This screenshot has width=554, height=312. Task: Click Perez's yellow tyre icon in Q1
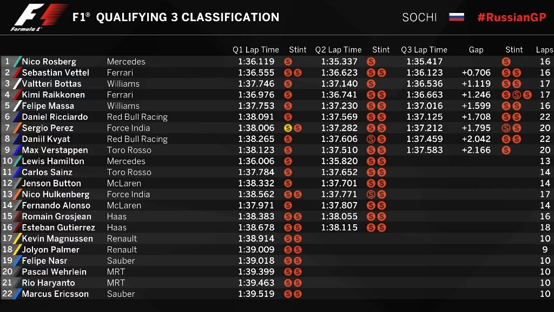[x=288, y=128]
